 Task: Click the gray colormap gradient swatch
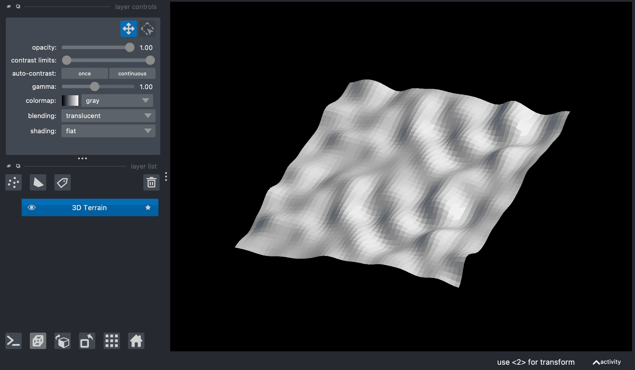(70, 101)
